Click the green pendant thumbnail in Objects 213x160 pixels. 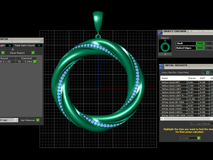[x=165, y=46]
